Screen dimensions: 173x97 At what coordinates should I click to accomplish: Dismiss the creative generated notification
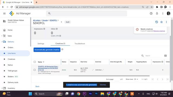(x=103, y=85)
